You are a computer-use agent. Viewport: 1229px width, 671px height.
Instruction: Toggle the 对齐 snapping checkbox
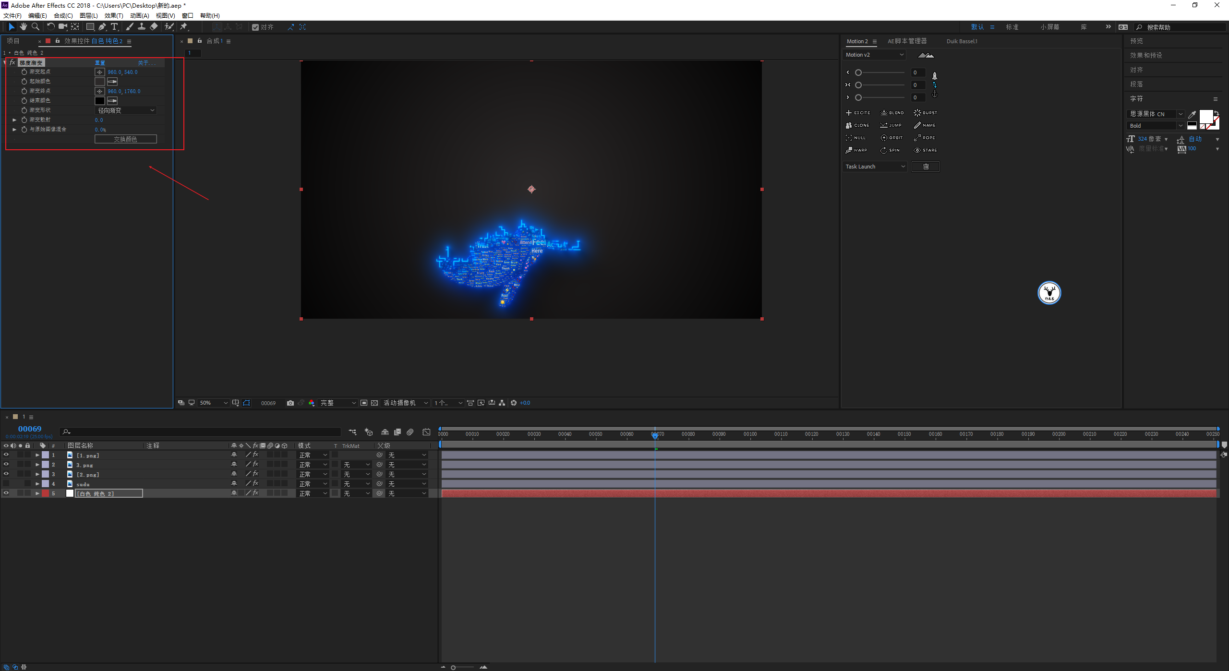point(255,27)
